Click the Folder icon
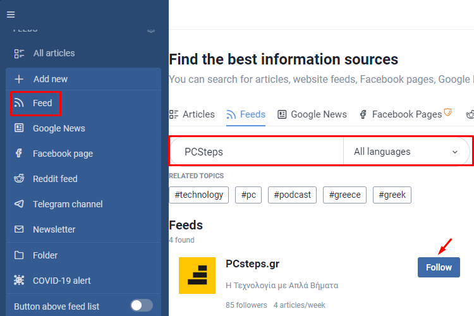This screenshot has width=474, height=316. tap(19, 255)
